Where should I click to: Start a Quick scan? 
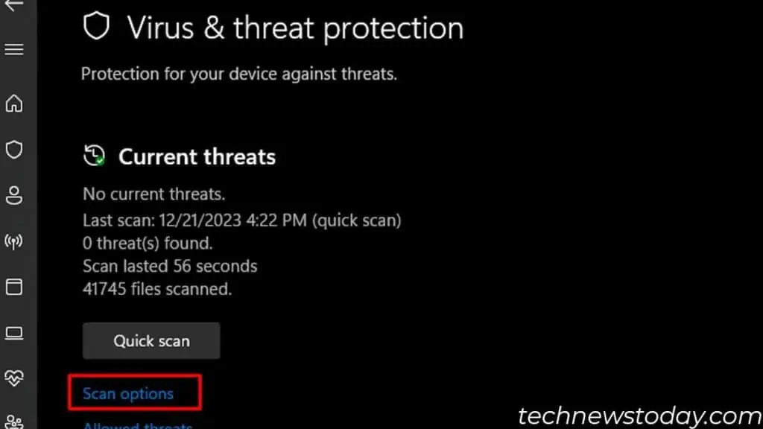coord(151,340)
